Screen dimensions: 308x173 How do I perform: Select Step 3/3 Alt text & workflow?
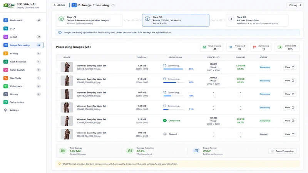coord(257,20)
